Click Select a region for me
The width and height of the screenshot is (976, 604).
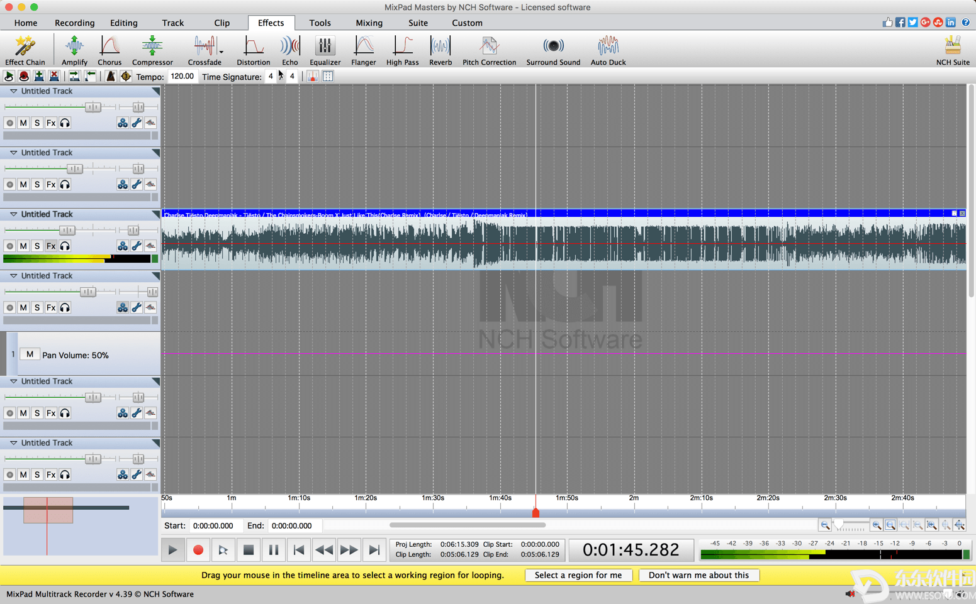[x=578, y=575]
